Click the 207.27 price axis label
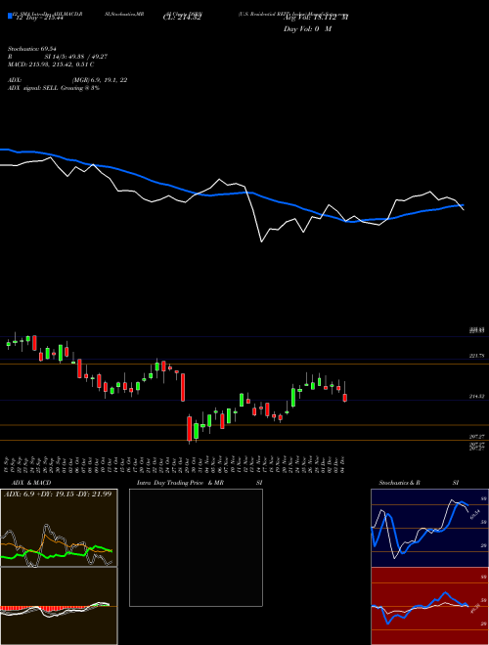Viewport: 489px width, 645px height. 477,436
